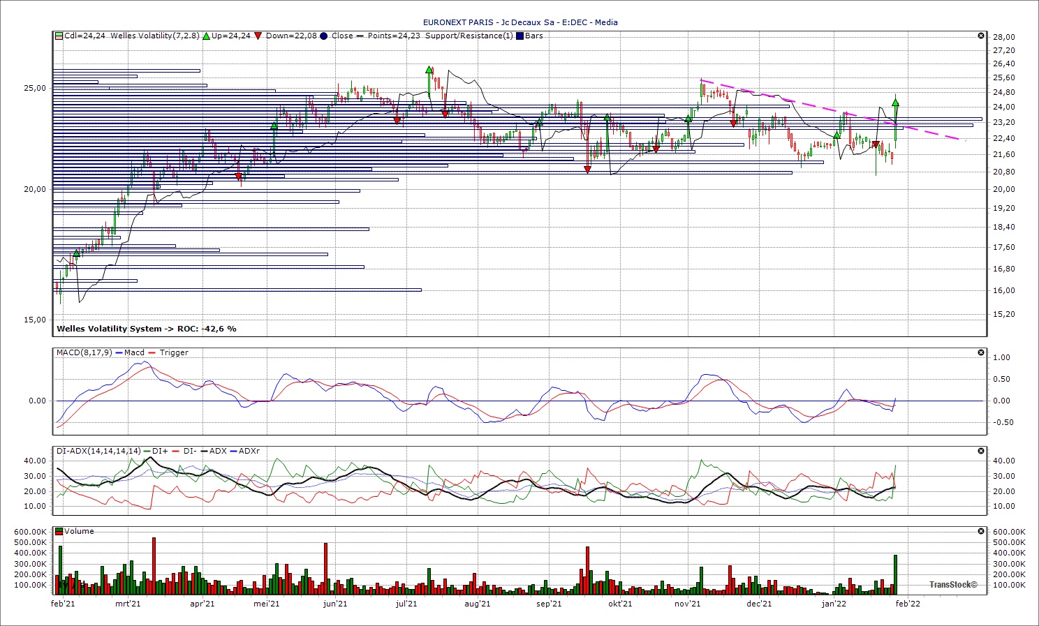Click the latest green buy arrow near feb'22
The height and width of the screenshot is (626, 1039).
(895, 103)
